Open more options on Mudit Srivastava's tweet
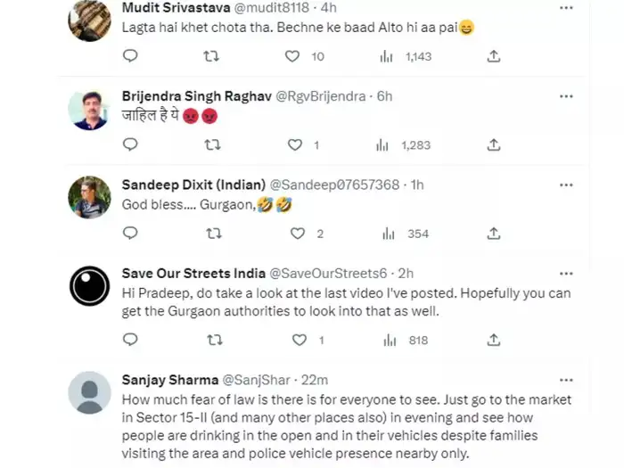The height and width of the screenshot is (468, 624). pos(566,7)
